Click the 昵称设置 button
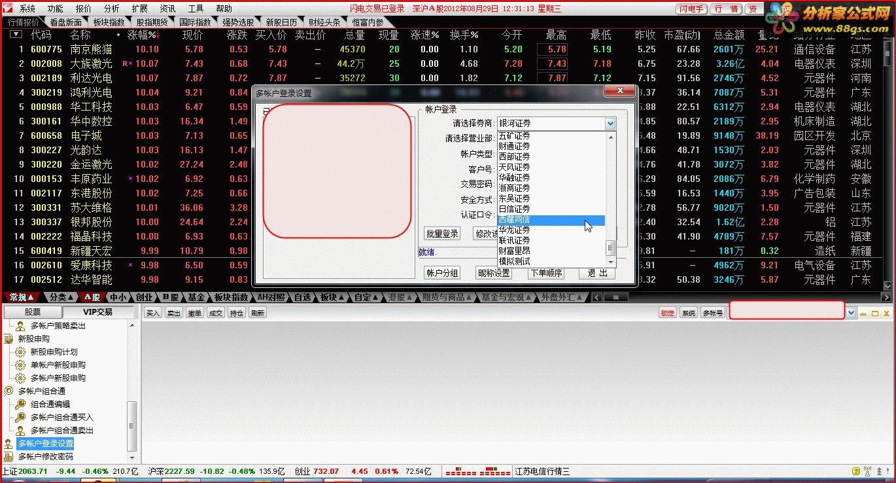The image size is (896, 483). click(x=494, y=273)
